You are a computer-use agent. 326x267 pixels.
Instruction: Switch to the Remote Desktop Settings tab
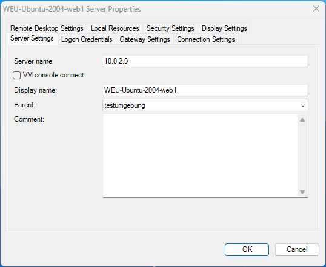coord(47,28)
